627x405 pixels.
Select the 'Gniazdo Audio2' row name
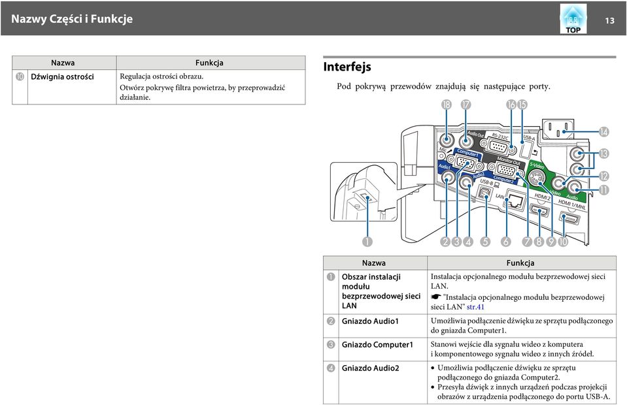(x=370, y=368)
